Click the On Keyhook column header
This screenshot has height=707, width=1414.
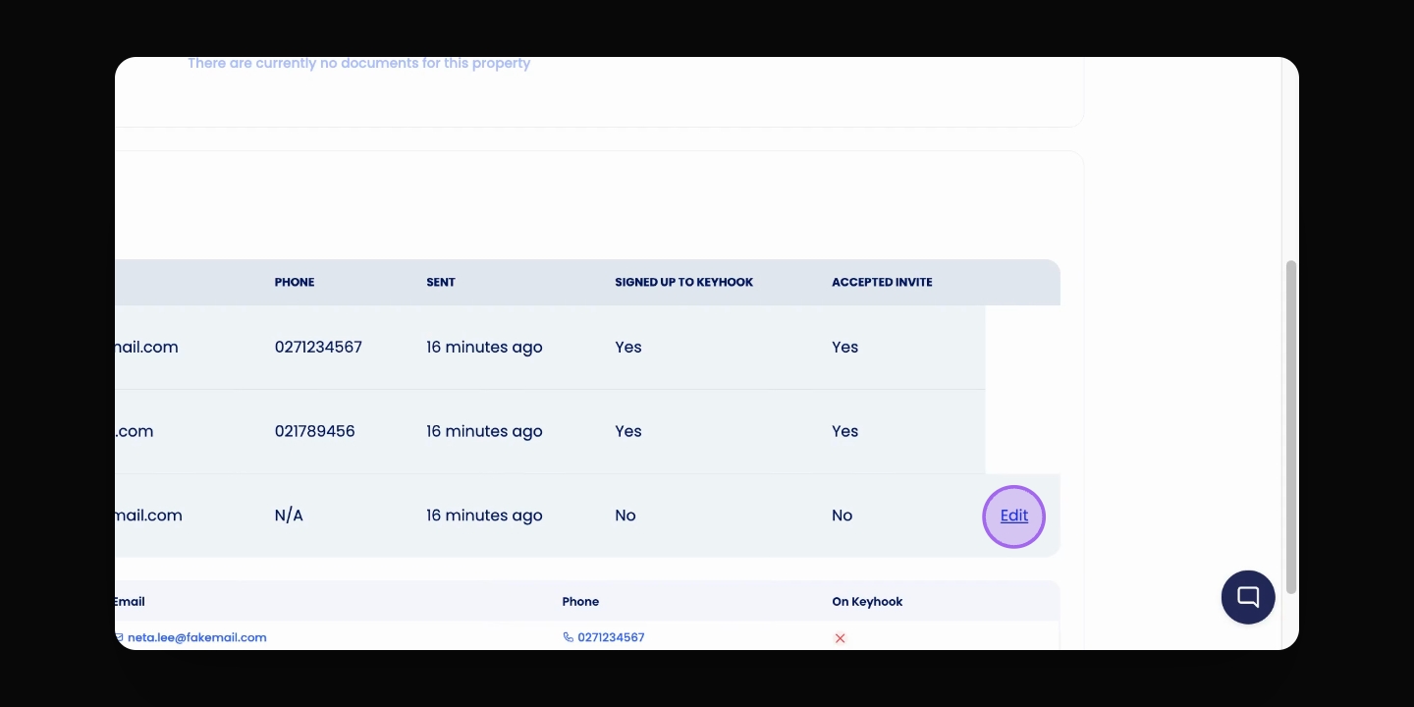pos(867,601)
